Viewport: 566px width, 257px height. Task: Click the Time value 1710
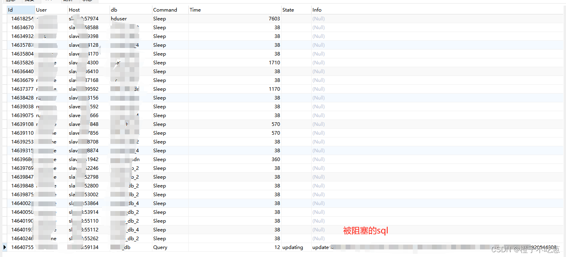point(274,63)
